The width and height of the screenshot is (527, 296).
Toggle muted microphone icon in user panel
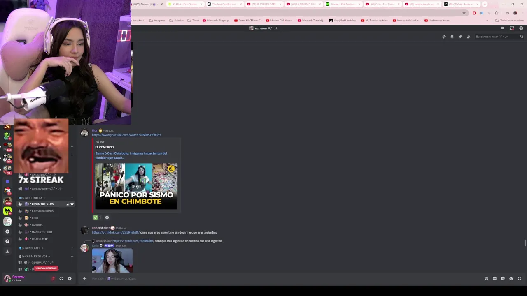click(x=53, y=278)
